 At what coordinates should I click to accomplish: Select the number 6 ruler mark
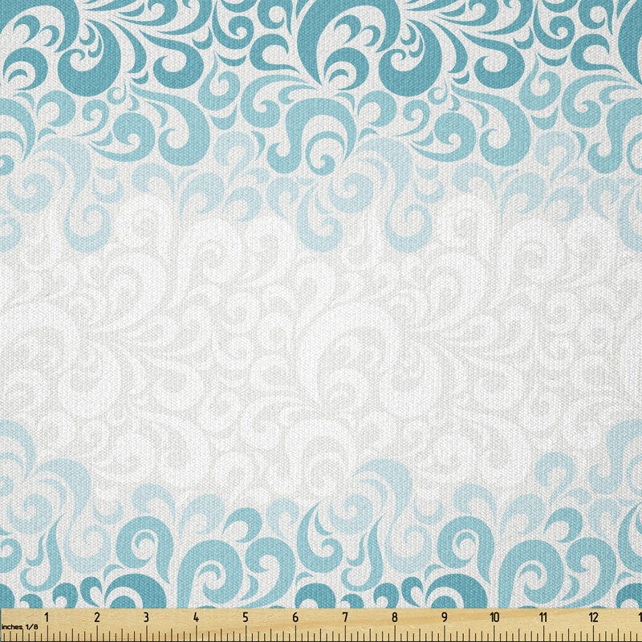(x=295, y=617)
